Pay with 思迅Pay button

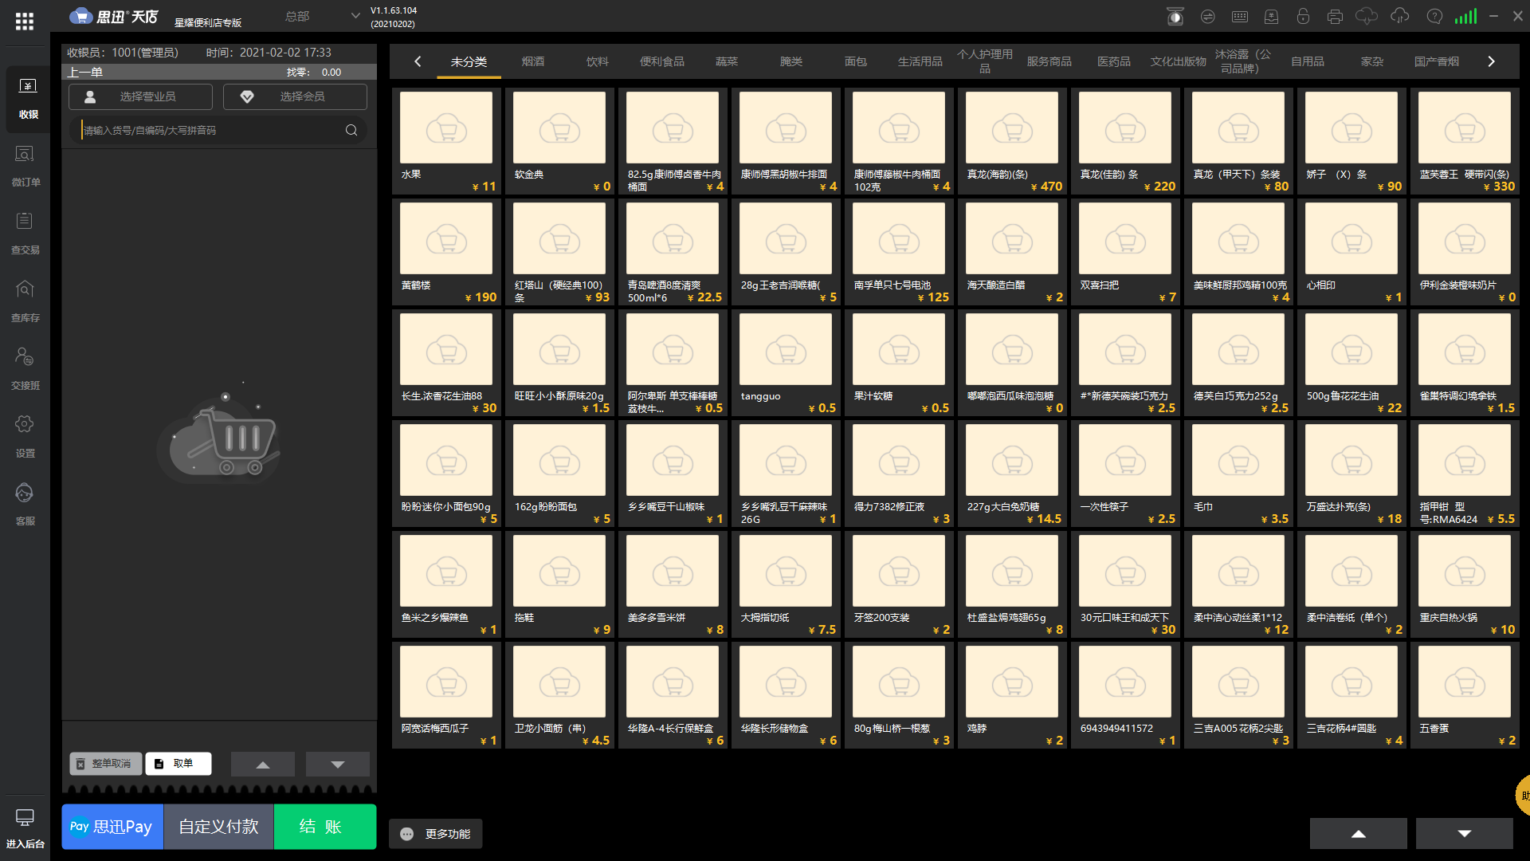point(112,827)
